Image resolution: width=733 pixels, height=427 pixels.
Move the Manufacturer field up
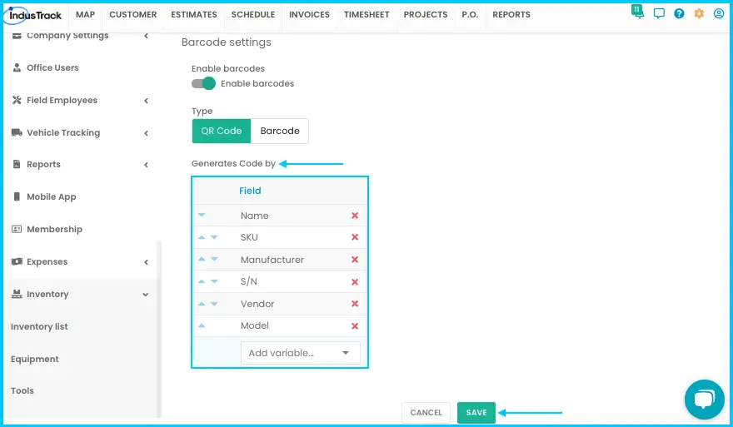[x=202, y=259]
